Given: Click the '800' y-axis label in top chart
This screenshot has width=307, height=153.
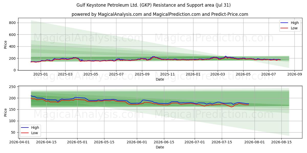Looking at the screenshot, I should pos(13,23).
